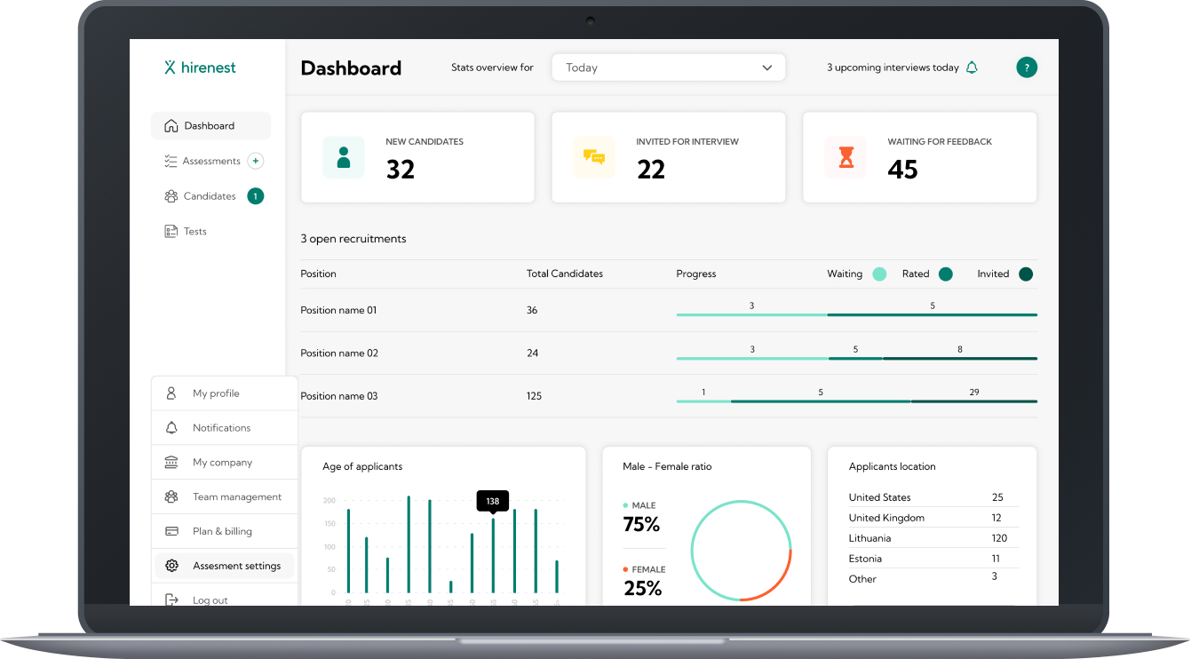
Task: Click Position name 01 progress bar
Action: 856,314
